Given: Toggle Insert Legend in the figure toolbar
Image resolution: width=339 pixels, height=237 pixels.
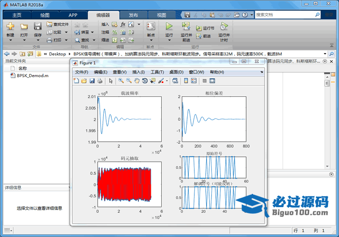Looking at the screenshot, I should [x=194, y=81].
